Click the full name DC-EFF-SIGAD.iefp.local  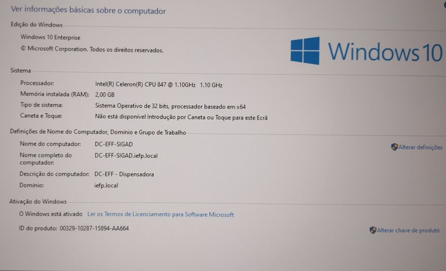click(x=126, y=156)
